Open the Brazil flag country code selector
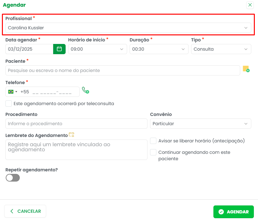 coord(13,92)
